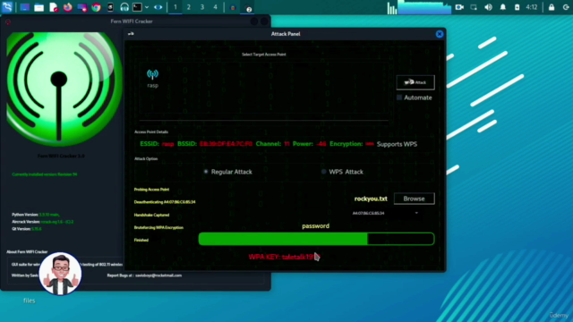Switch to workspace 2

click(x=189, y=7)
